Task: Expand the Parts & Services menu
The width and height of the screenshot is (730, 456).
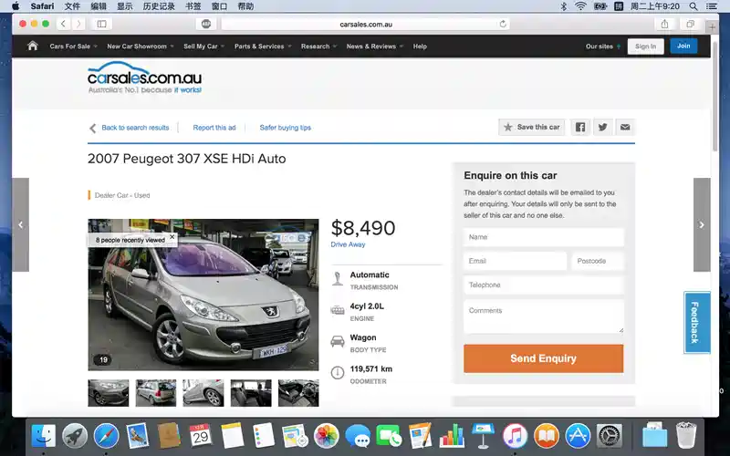Action: [263, 47]
